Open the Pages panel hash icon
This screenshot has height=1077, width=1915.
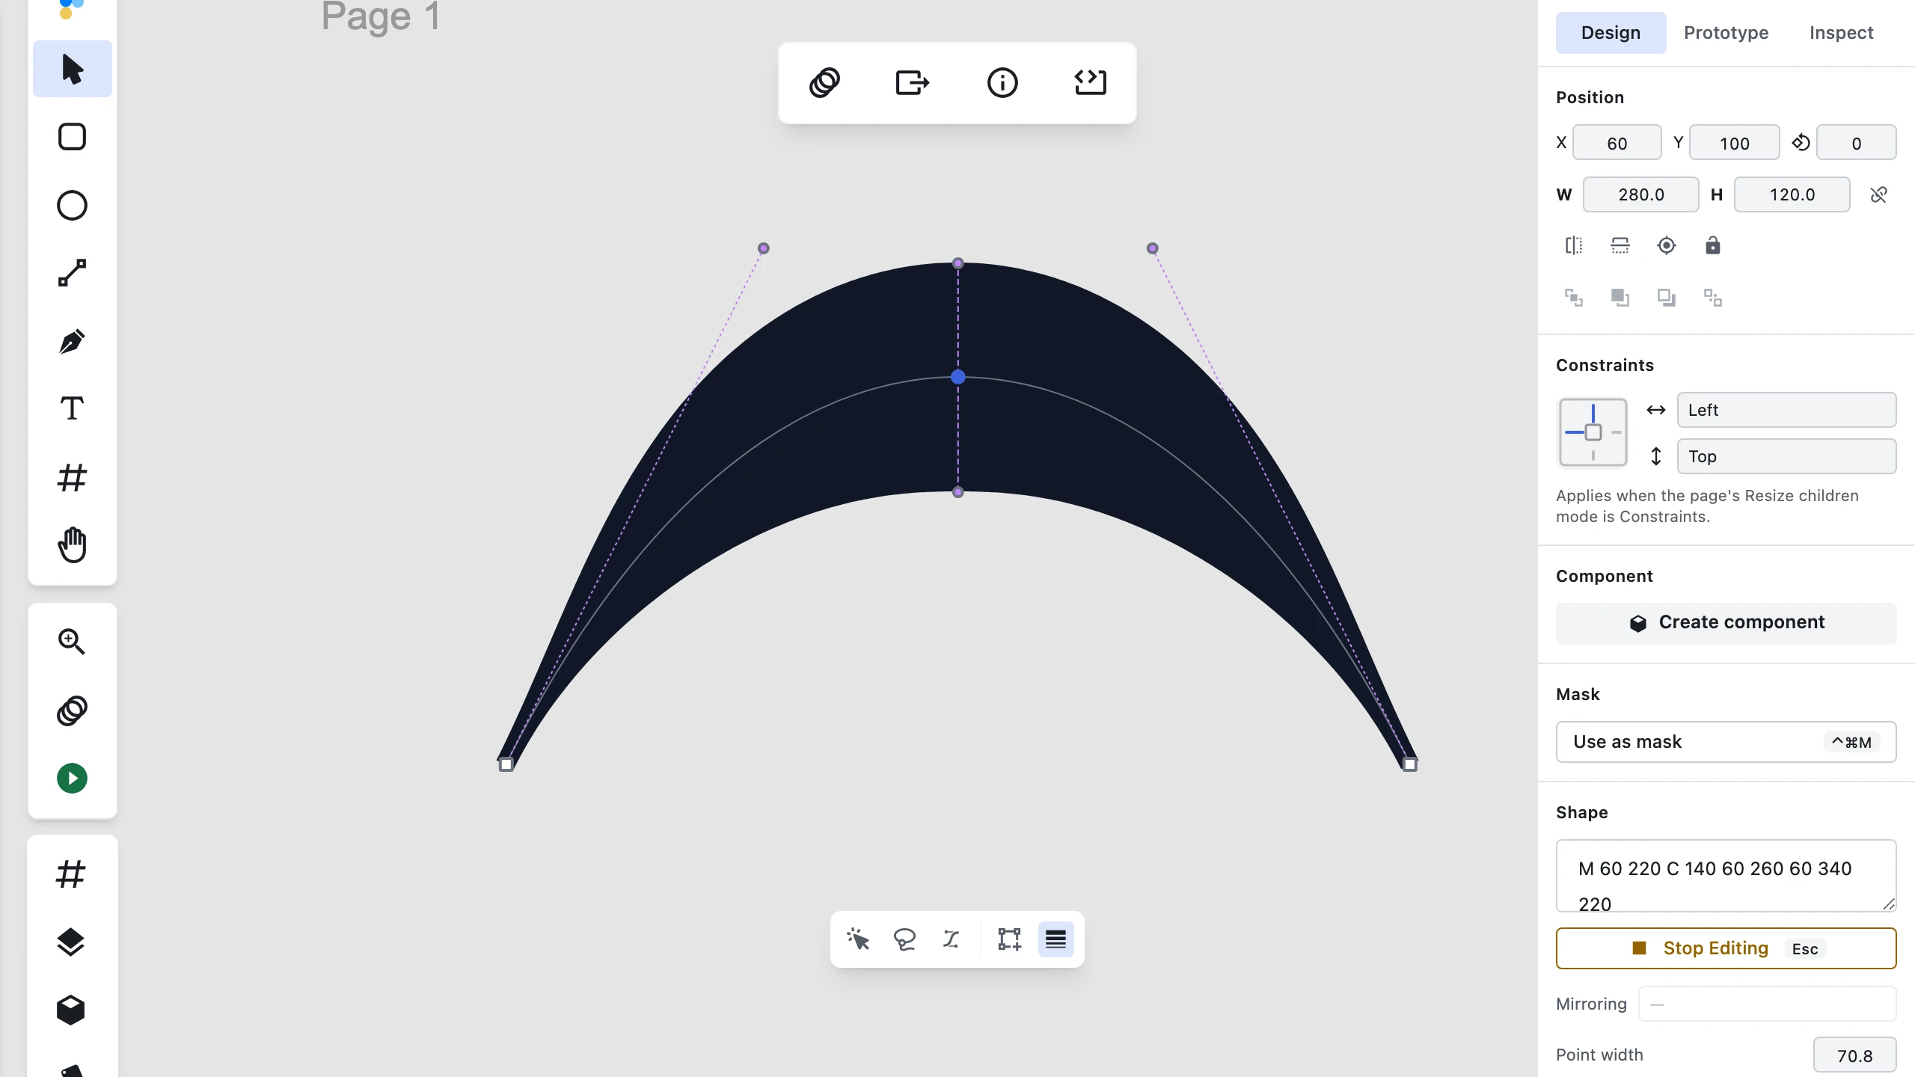tap(71, 874)
